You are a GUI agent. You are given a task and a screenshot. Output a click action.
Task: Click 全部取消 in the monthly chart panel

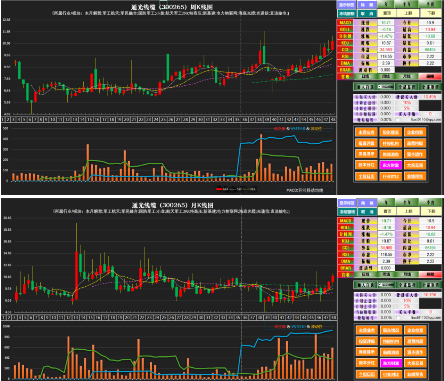click(430, 285)
